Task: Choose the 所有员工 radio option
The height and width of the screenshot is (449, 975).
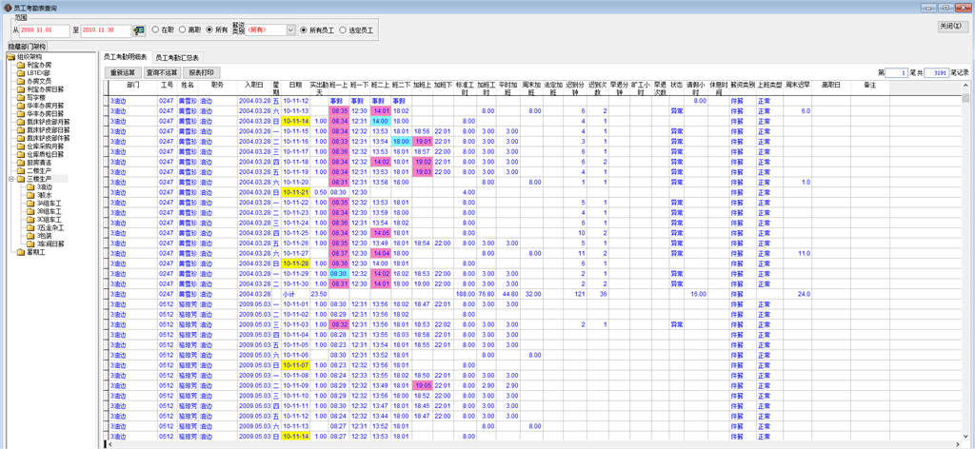Action: coord(304,29)
